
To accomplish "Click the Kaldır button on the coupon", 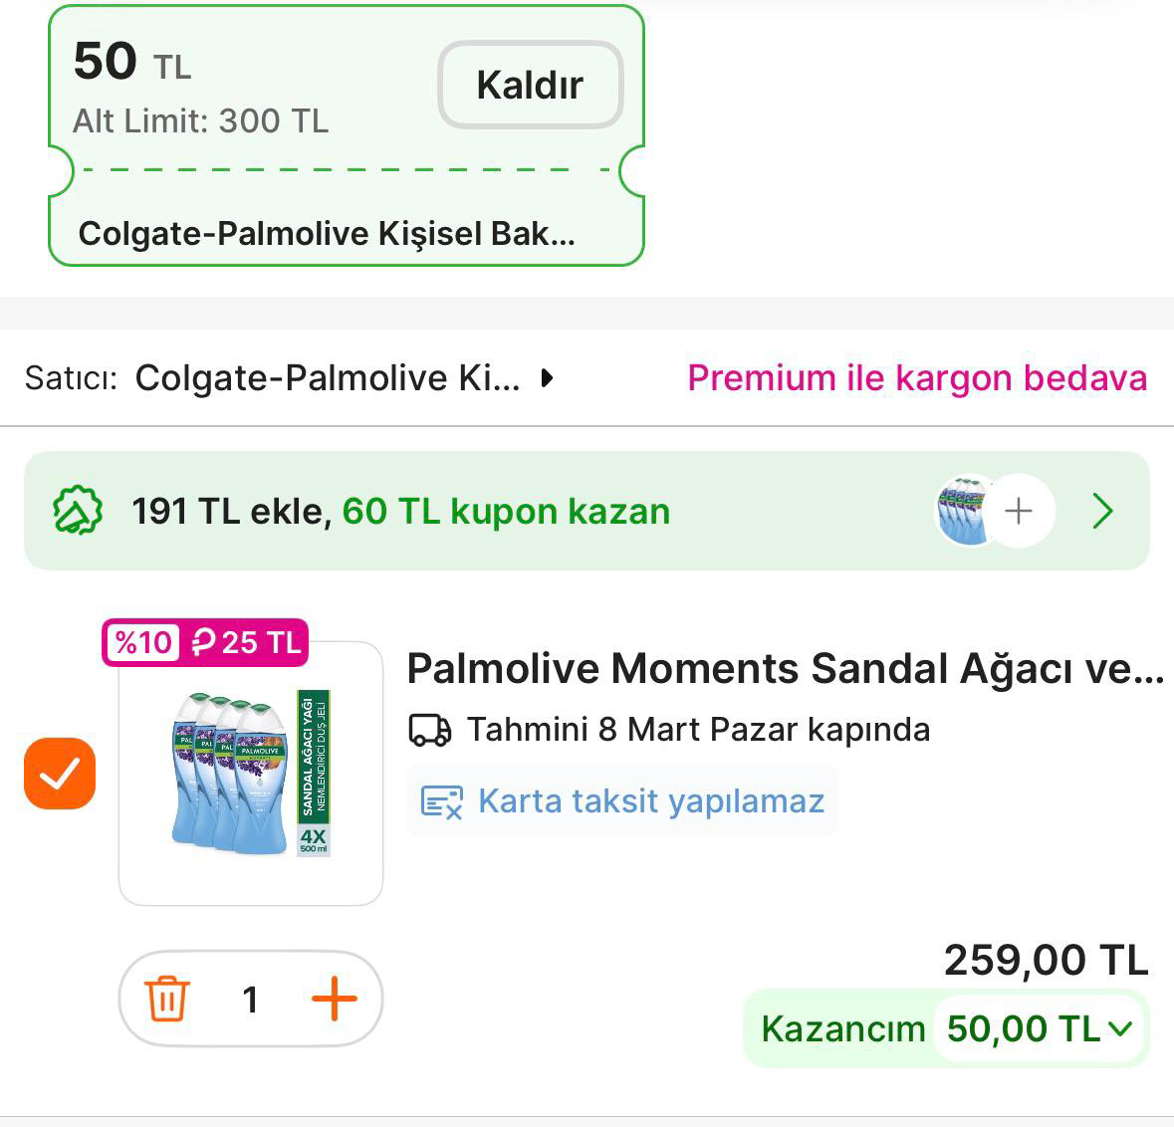I will [530, 85].
